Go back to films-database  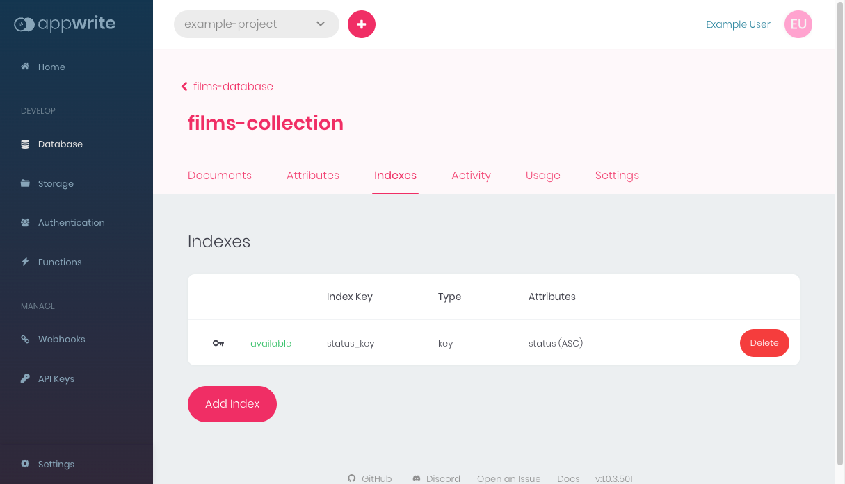pyautogui.click(x=227, y=87)
